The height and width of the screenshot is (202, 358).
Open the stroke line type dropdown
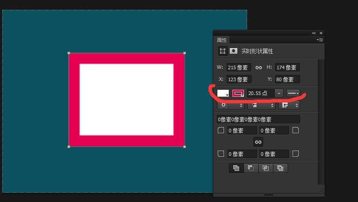coord(293,93)
